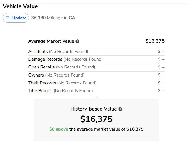This screenshot has height=147, width=188.
Task: Click the History-based Value label text
Action: point(94,109)
